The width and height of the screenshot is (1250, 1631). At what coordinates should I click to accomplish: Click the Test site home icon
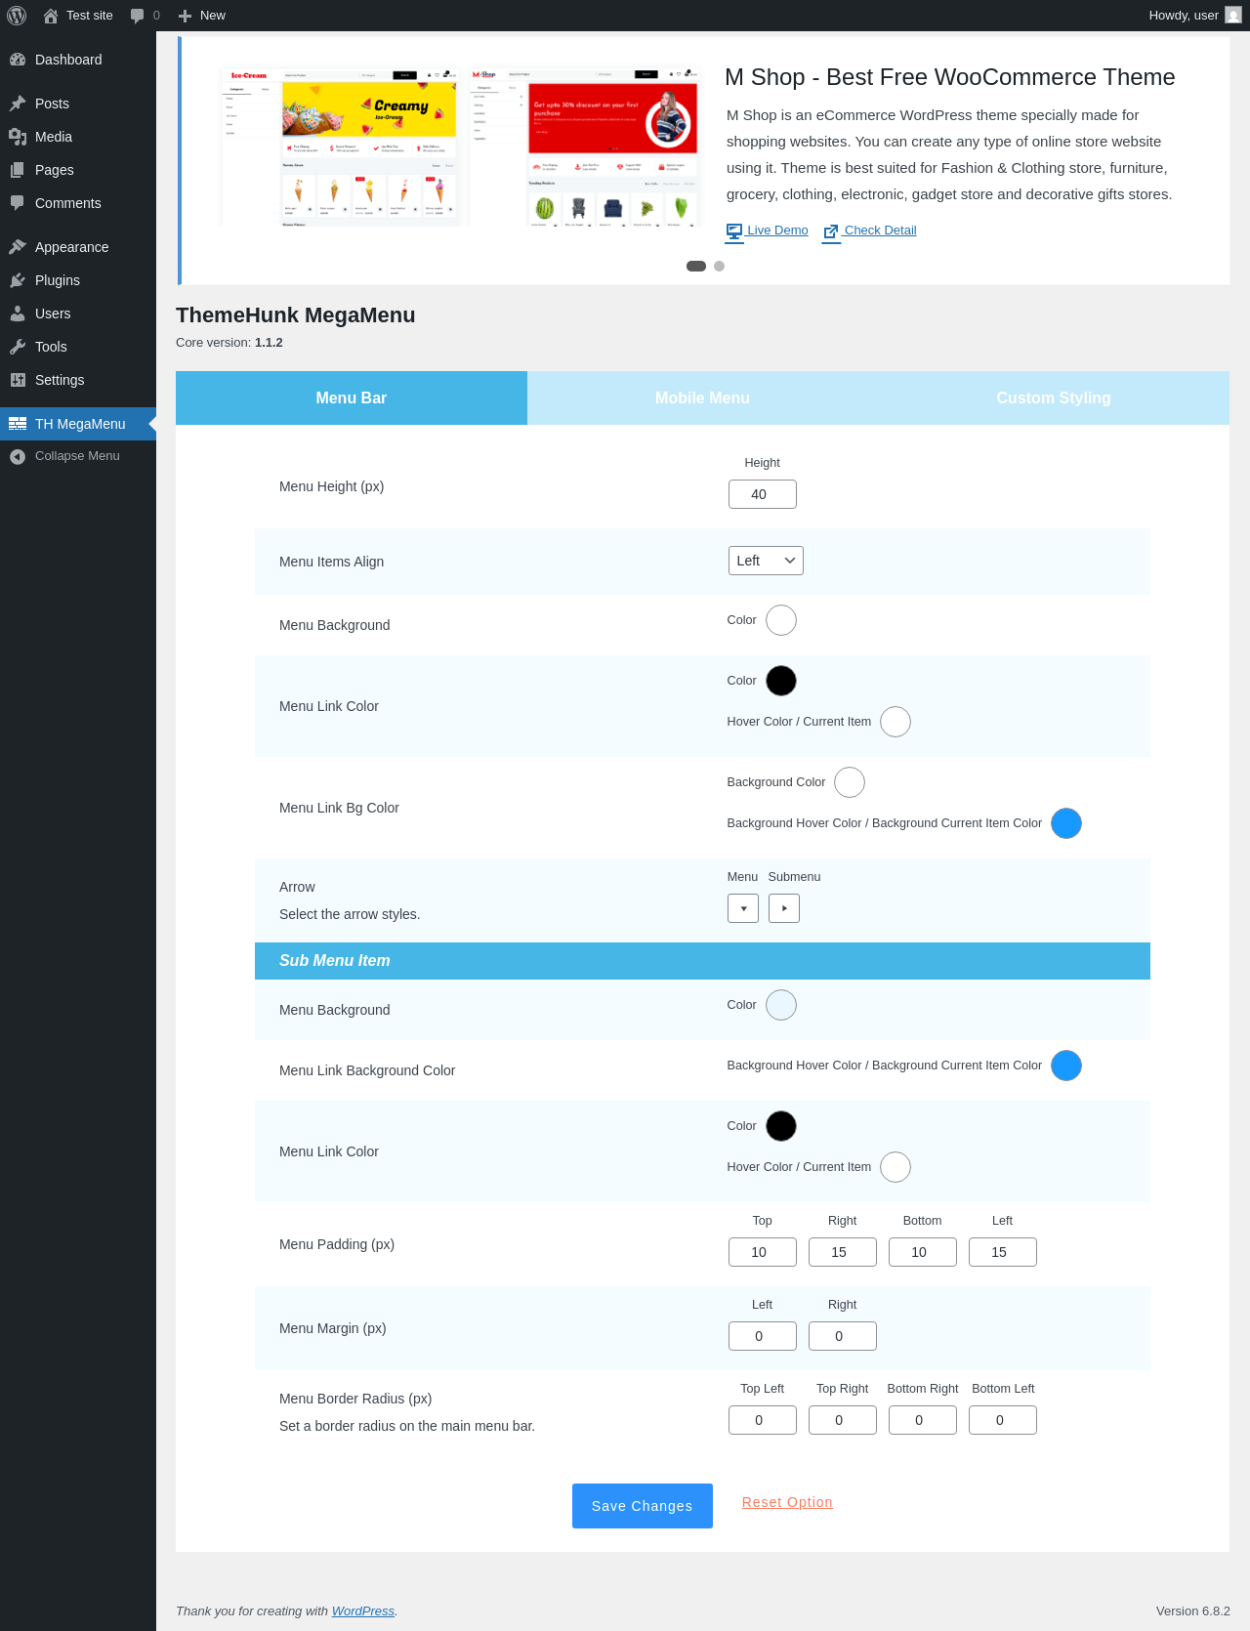click(51, 16)
